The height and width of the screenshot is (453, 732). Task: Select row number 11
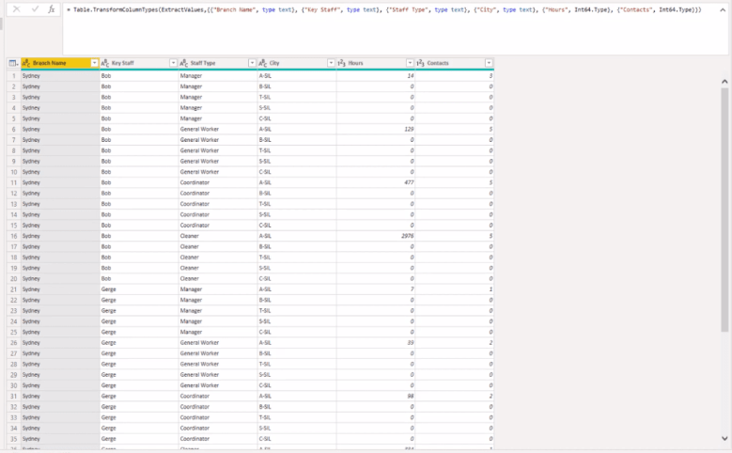click(x=13, y=182)
